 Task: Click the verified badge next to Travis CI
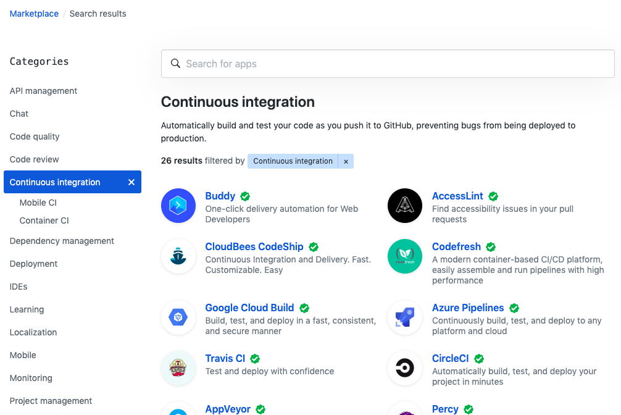tap(255, 359)
